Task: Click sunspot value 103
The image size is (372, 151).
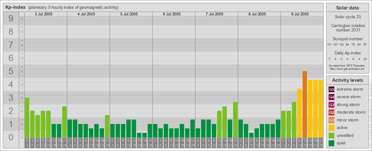Action: 342,45
